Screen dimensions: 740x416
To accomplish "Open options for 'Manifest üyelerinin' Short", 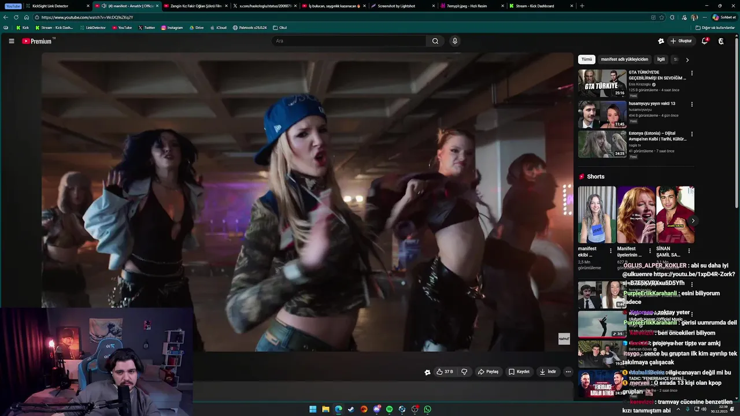I will (x=650, y=251).
